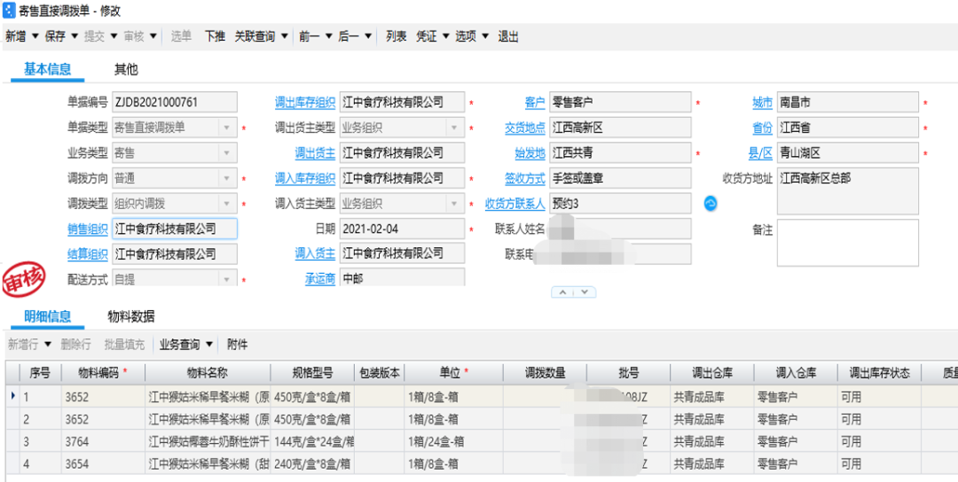
Task: Open the 收货方联系人 link label
Action: click(515, 204)
